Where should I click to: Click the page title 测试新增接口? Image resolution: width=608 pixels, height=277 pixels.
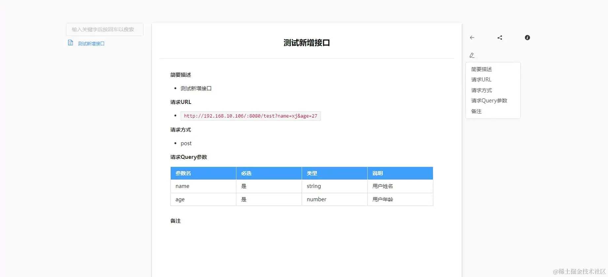(307, 43)
